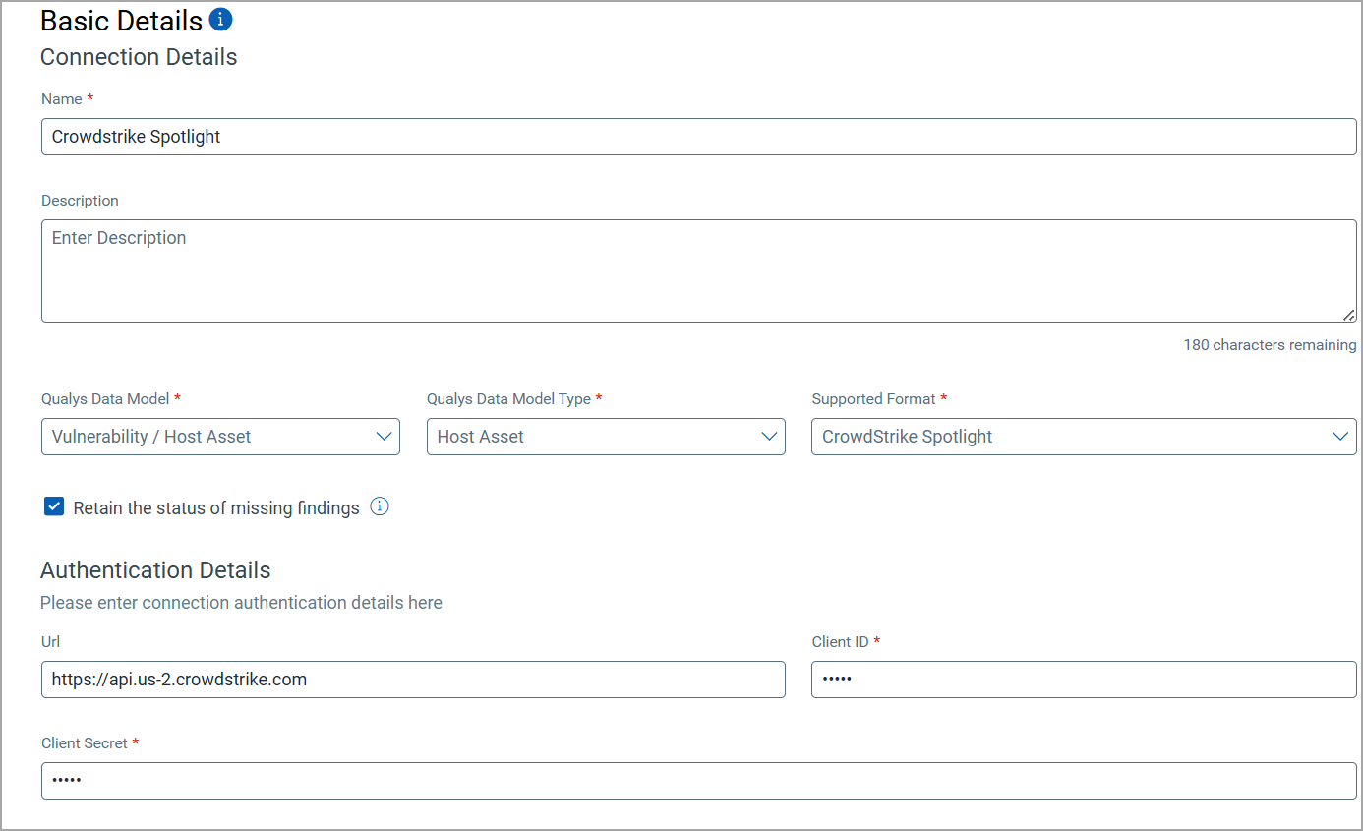The image size is (1363, 831).
Task: Click chevron arrow in Vulnerability / Host Asset box
Action: [385, 437]
